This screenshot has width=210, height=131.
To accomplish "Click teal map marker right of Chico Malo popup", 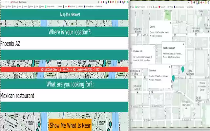I will click(173, 78).
